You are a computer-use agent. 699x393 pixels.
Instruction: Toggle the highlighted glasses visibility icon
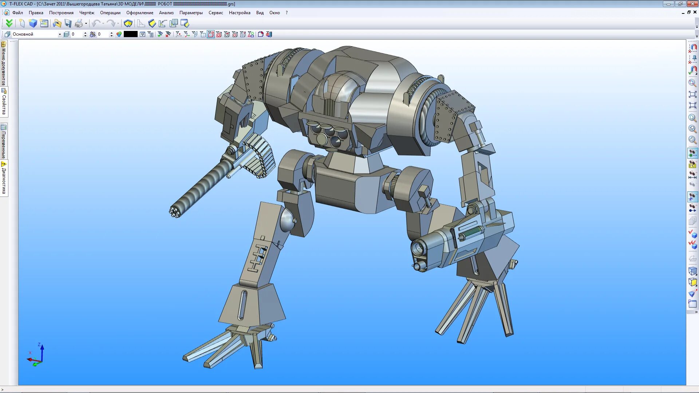click(x=692, y=154)
